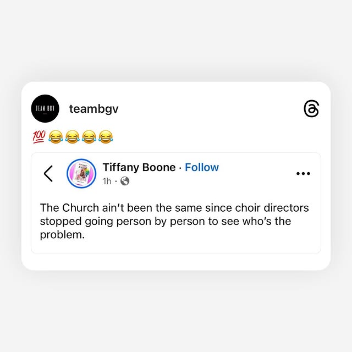
Task: Click the word "Church" in the post
Action: [x=81, y=208]
